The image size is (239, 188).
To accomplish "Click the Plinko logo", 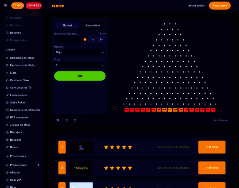I will (58, 5).
